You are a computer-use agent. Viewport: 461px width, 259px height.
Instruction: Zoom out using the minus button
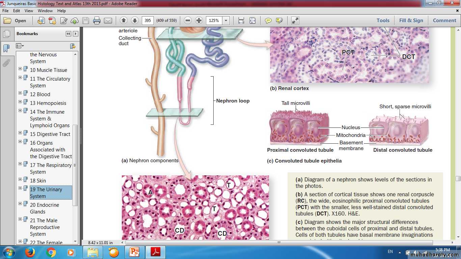[x=188, y=21]
